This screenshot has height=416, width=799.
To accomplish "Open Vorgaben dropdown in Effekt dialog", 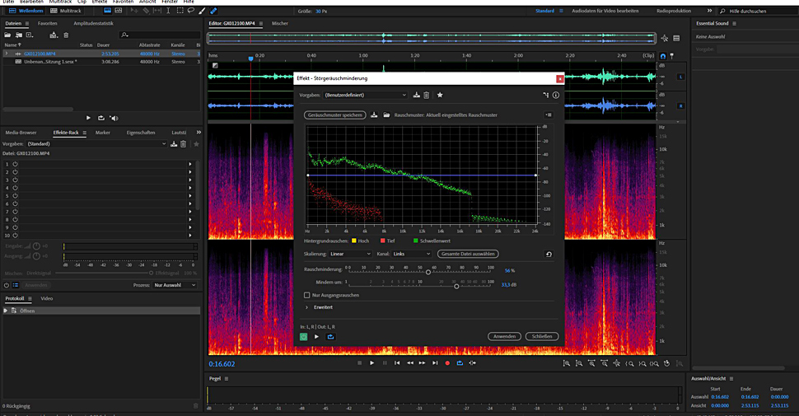I will [365, 95].
